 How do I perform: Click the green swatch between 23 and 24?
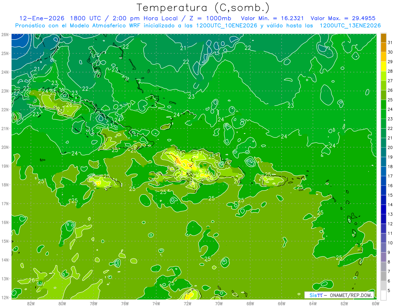tap(383, 114)
